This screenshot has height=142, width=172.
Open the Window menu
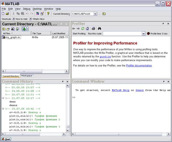(49, 9)
